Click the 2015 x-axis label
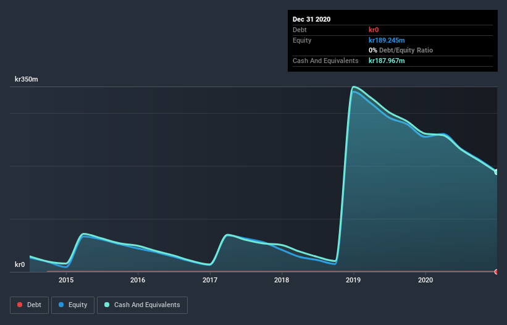Viewport: 507px width, 325px height. click(66, 280)
